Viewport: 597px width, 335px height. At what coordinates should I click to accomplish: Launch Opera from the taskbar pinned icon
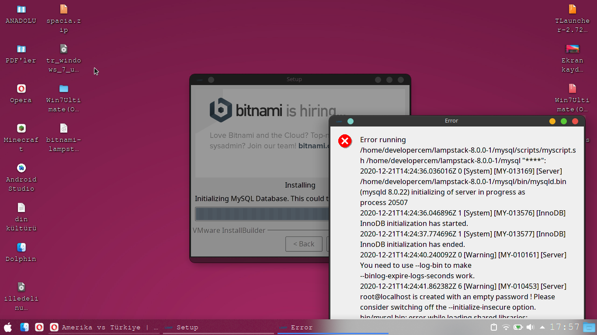pos(39,327)
